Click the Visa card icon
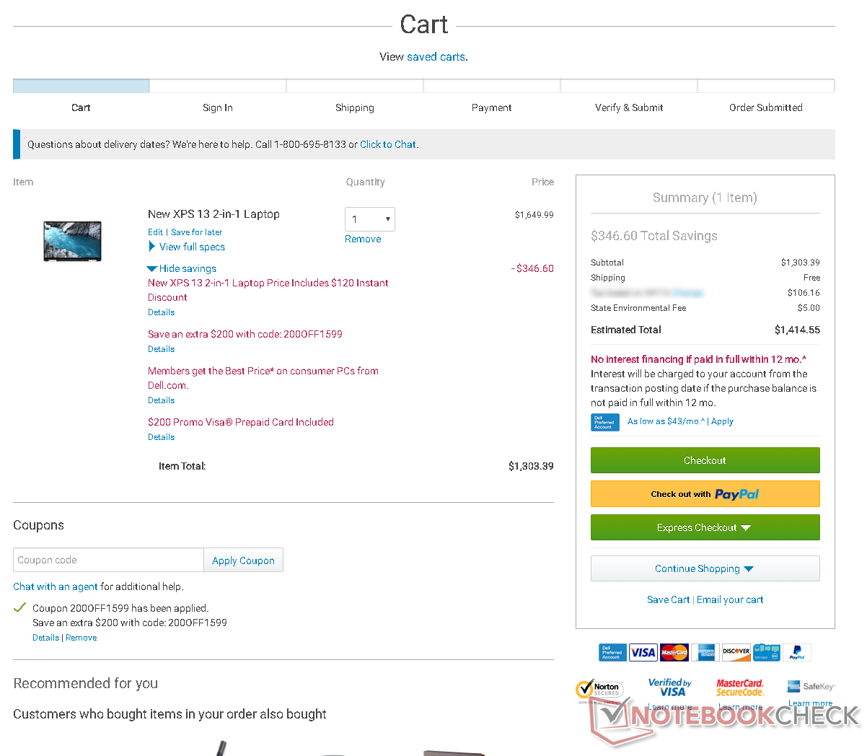This screenshot has width=867, height=756. coord(643,653)
